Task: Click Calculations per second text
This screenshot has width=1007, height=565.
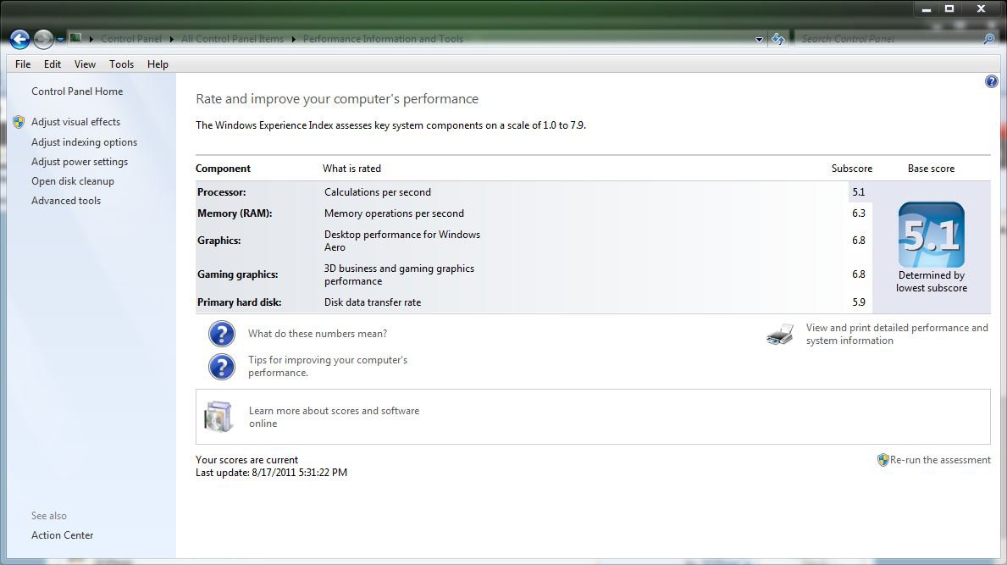Action: pyautogui.click(x=378, y=192)
